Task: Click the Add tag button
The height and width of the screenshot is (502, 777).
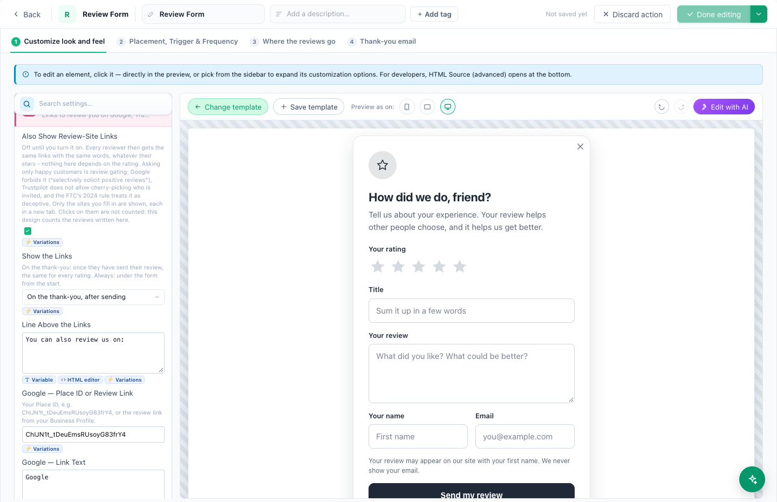Action: (x=434, y=14)
